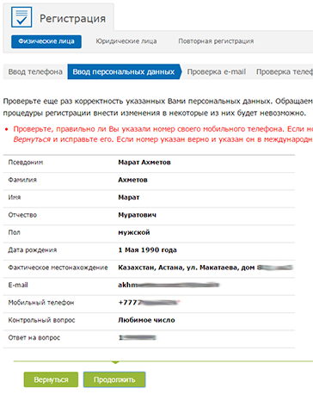
Task: Click the blurred e-mail value starting akhm
Action: (x=169, y=285)
